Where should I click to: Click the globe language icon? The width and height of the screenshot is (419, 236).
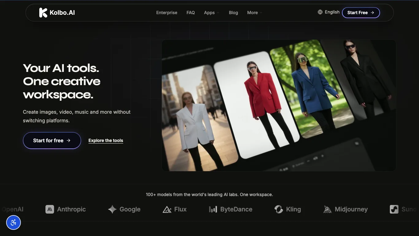(320, 12)
